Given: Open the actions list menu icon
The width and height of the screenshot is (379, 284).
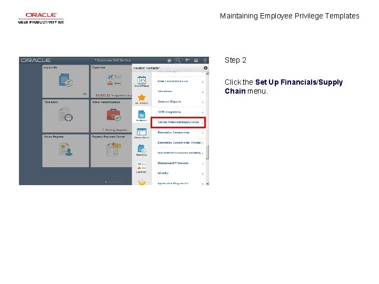Looking at the screenshot, I should click(196, 60).
